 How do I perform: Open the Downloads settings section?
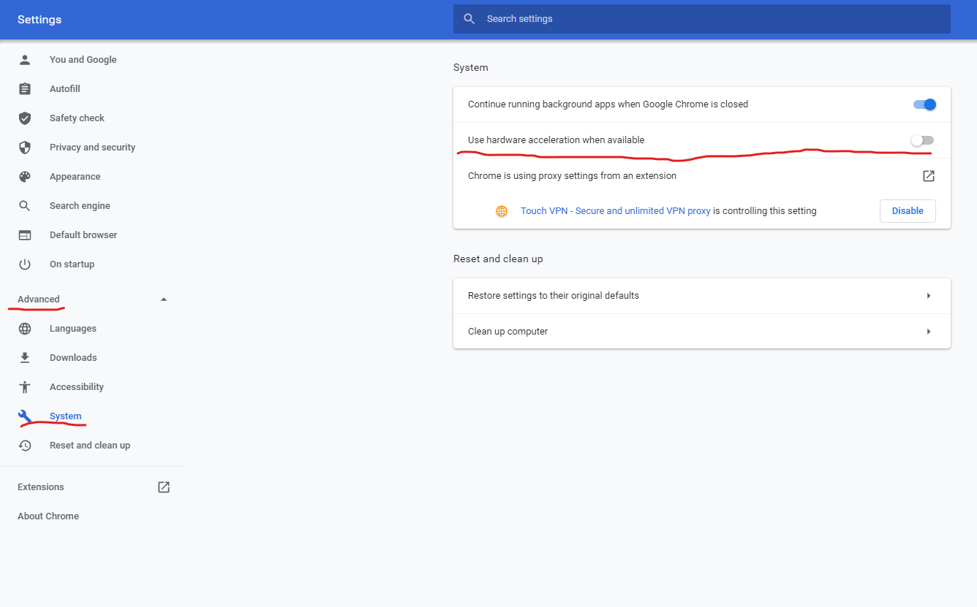pos(73,358)
